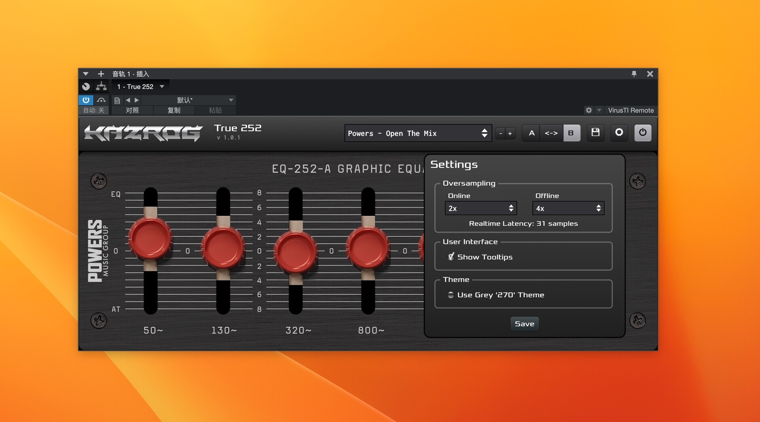Click the sidechain arc icon beside the blue power button
This screenshot has width=760, height=422.
click(101, 100)
